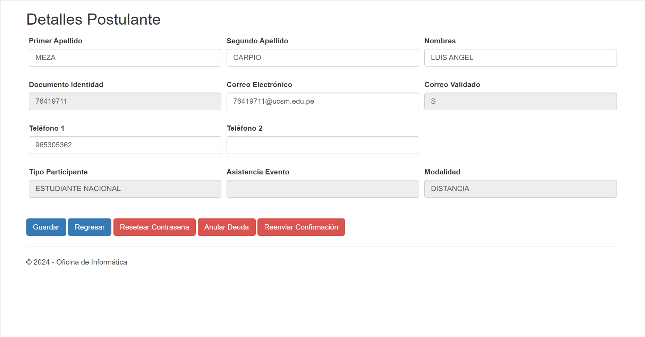
Task: Reset password via Resetear Contraseña
Action: [x=154, y=227]
